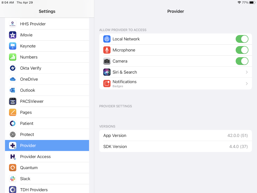257x193 pixels.
Task: Tap the Badges subtitle under Notifications
Action: point(118,86)
